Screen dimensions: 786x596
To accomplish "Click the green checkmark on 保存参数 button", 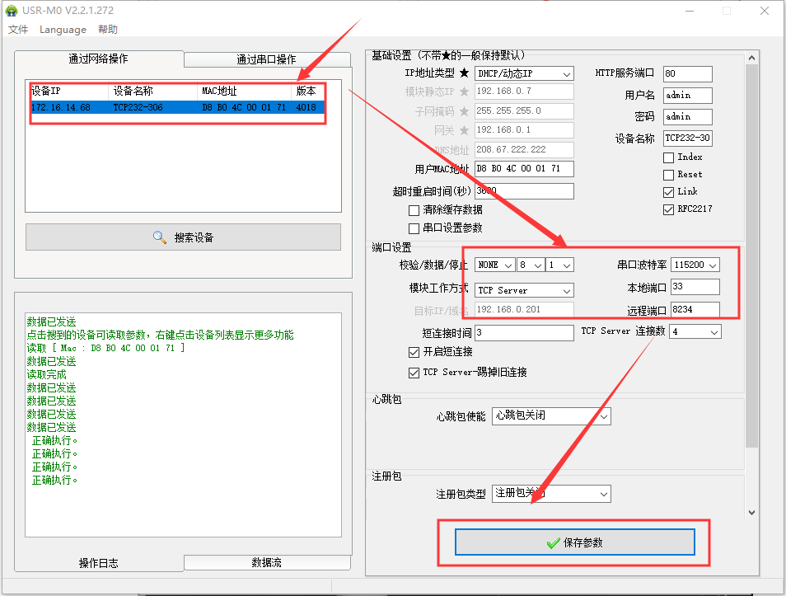I will (x=553, y=543).
